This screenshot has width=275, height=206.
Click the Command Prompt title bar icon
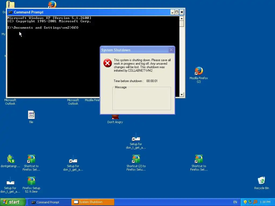[x=10, y=12]
